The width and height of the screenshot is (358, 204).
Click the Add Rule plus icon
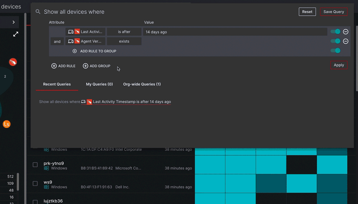[54, 66]
